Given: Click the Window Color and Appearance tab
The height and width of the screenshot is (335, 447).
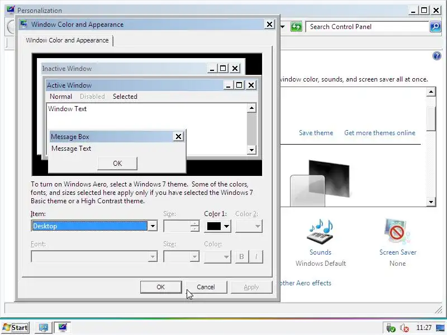Looking at the screenshot, I should [x=67, y=40].
